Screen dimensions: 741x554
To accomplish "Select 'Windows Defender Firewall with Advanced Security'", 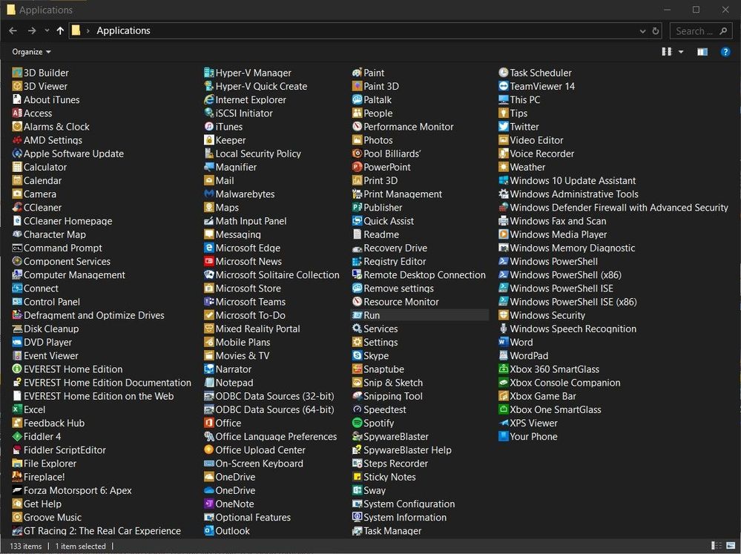I will point(613,208).
